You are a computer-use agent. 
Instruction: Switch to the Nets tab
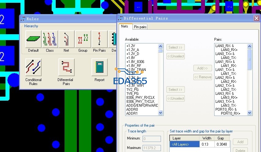125,27
